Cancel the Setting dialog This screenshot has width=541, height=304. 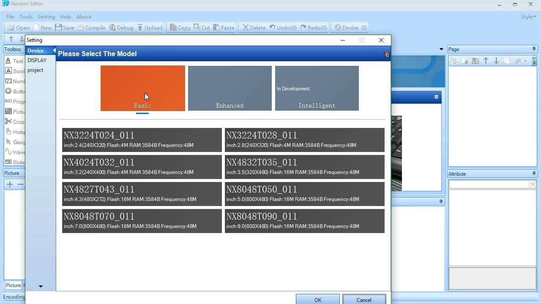click(364, 300)
